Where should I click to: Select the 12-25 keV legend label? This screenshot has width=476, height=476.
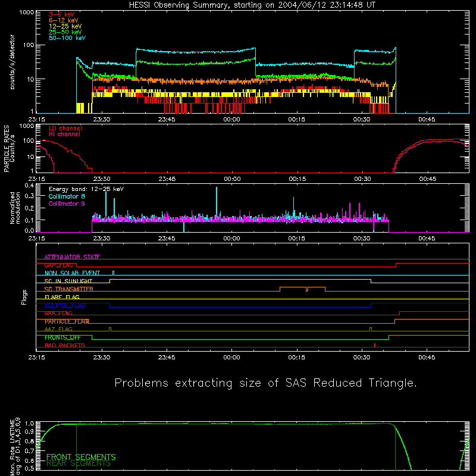coord(65,26)
